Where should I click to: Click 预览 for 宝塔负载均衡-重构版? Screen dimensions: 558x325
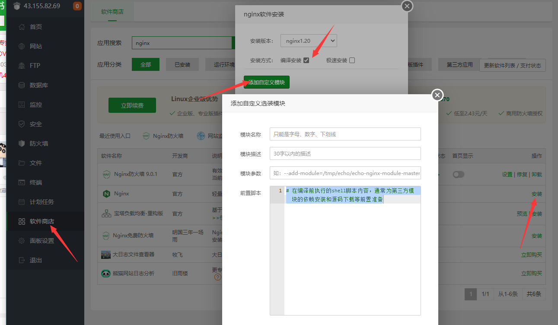click(522, 214)
